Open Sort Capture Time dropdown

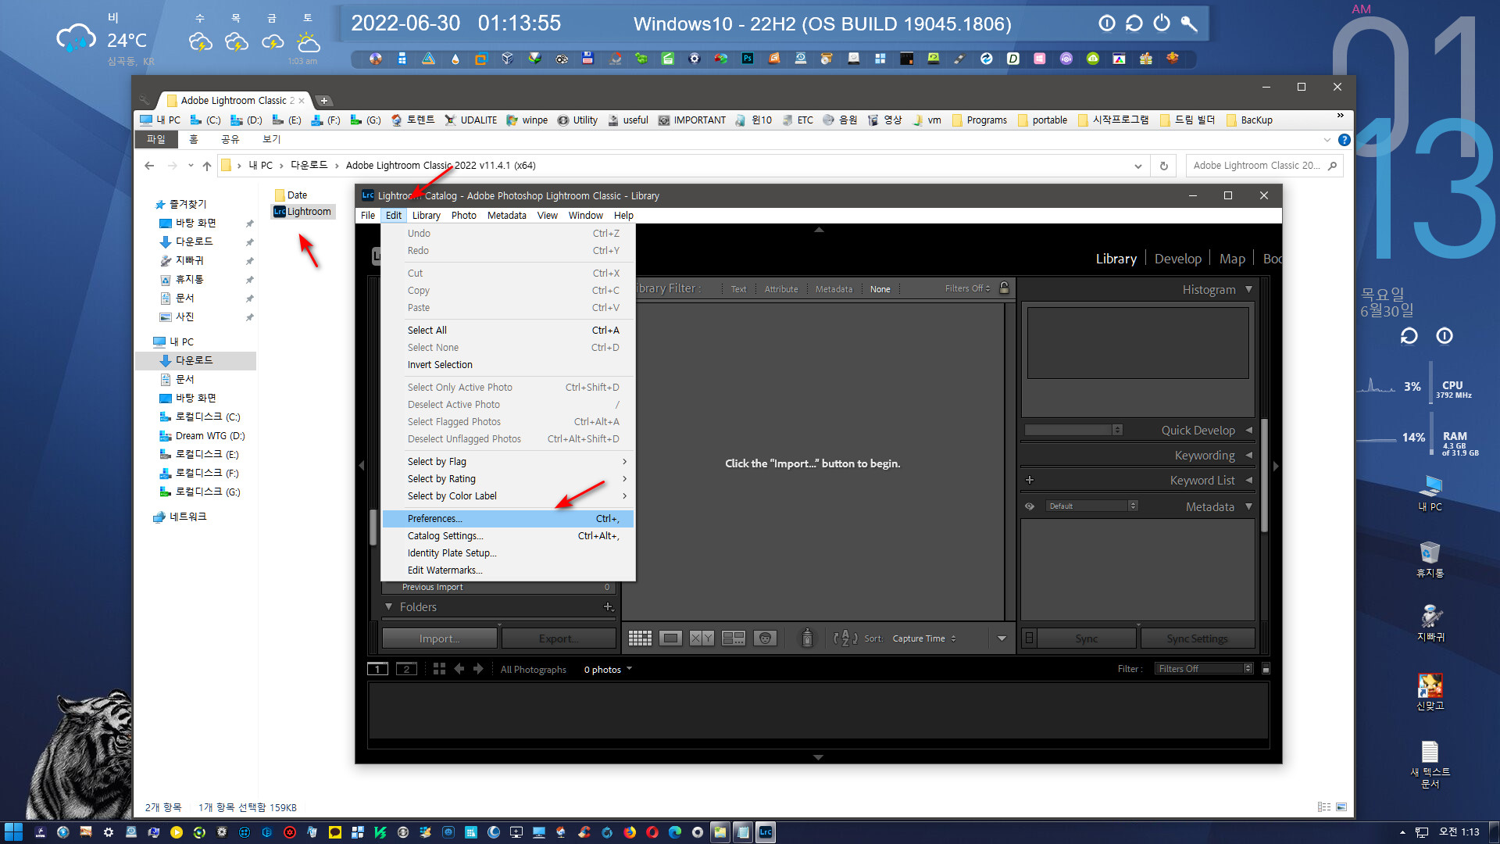(925, 638)
